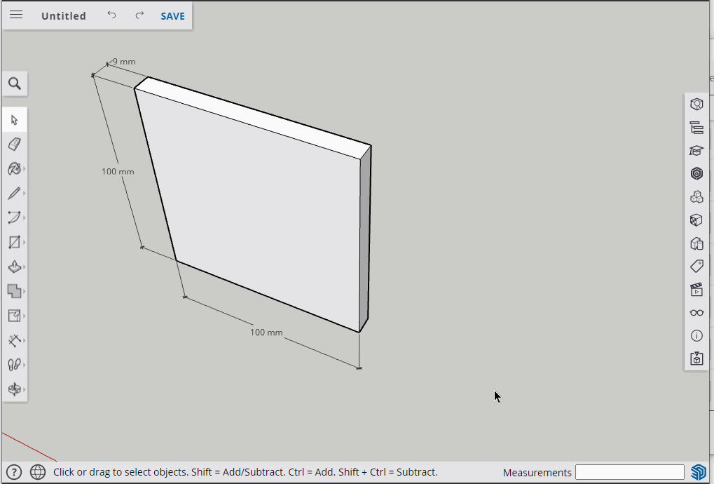Open the Scenes clapperboard panel
Screen dimensions: 714x484
(x=696, y=290)
